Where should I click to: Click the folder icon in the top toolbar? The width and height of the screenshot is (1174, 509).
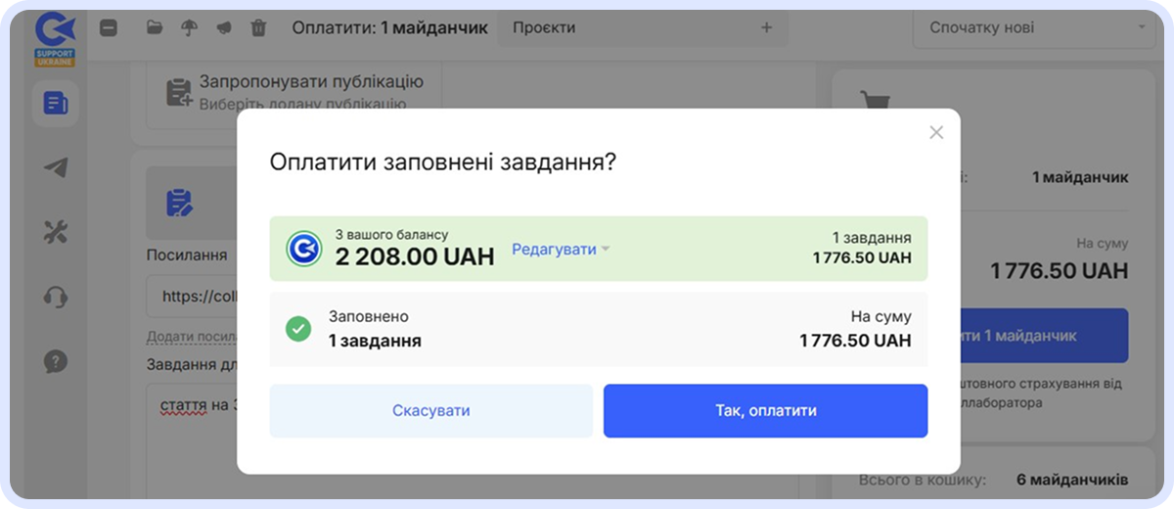155,27
